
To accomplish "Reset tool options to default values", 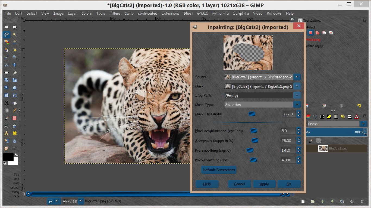I will (x=359, y=106).
